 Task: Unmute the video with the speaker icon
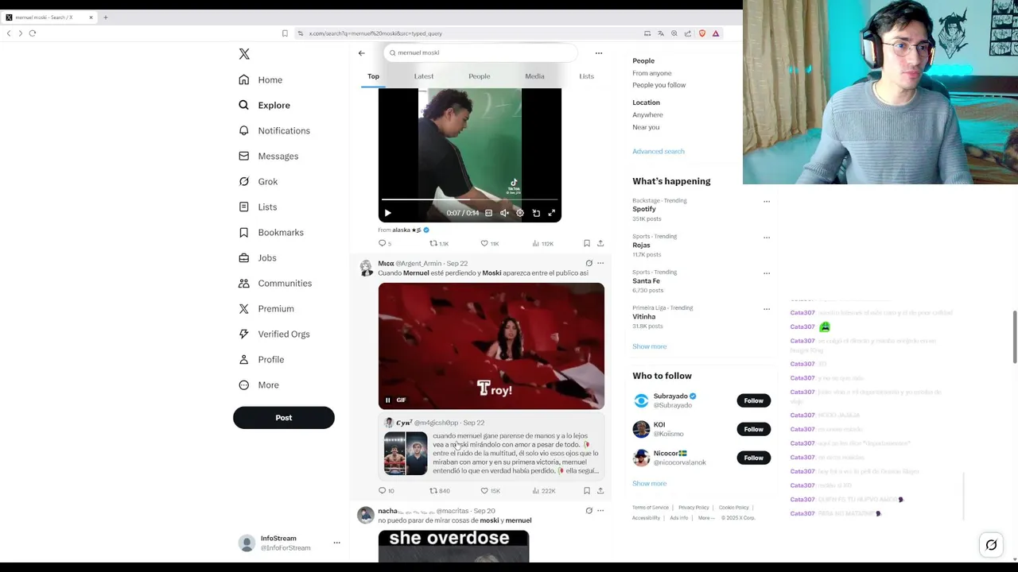(x=504, y=213)
